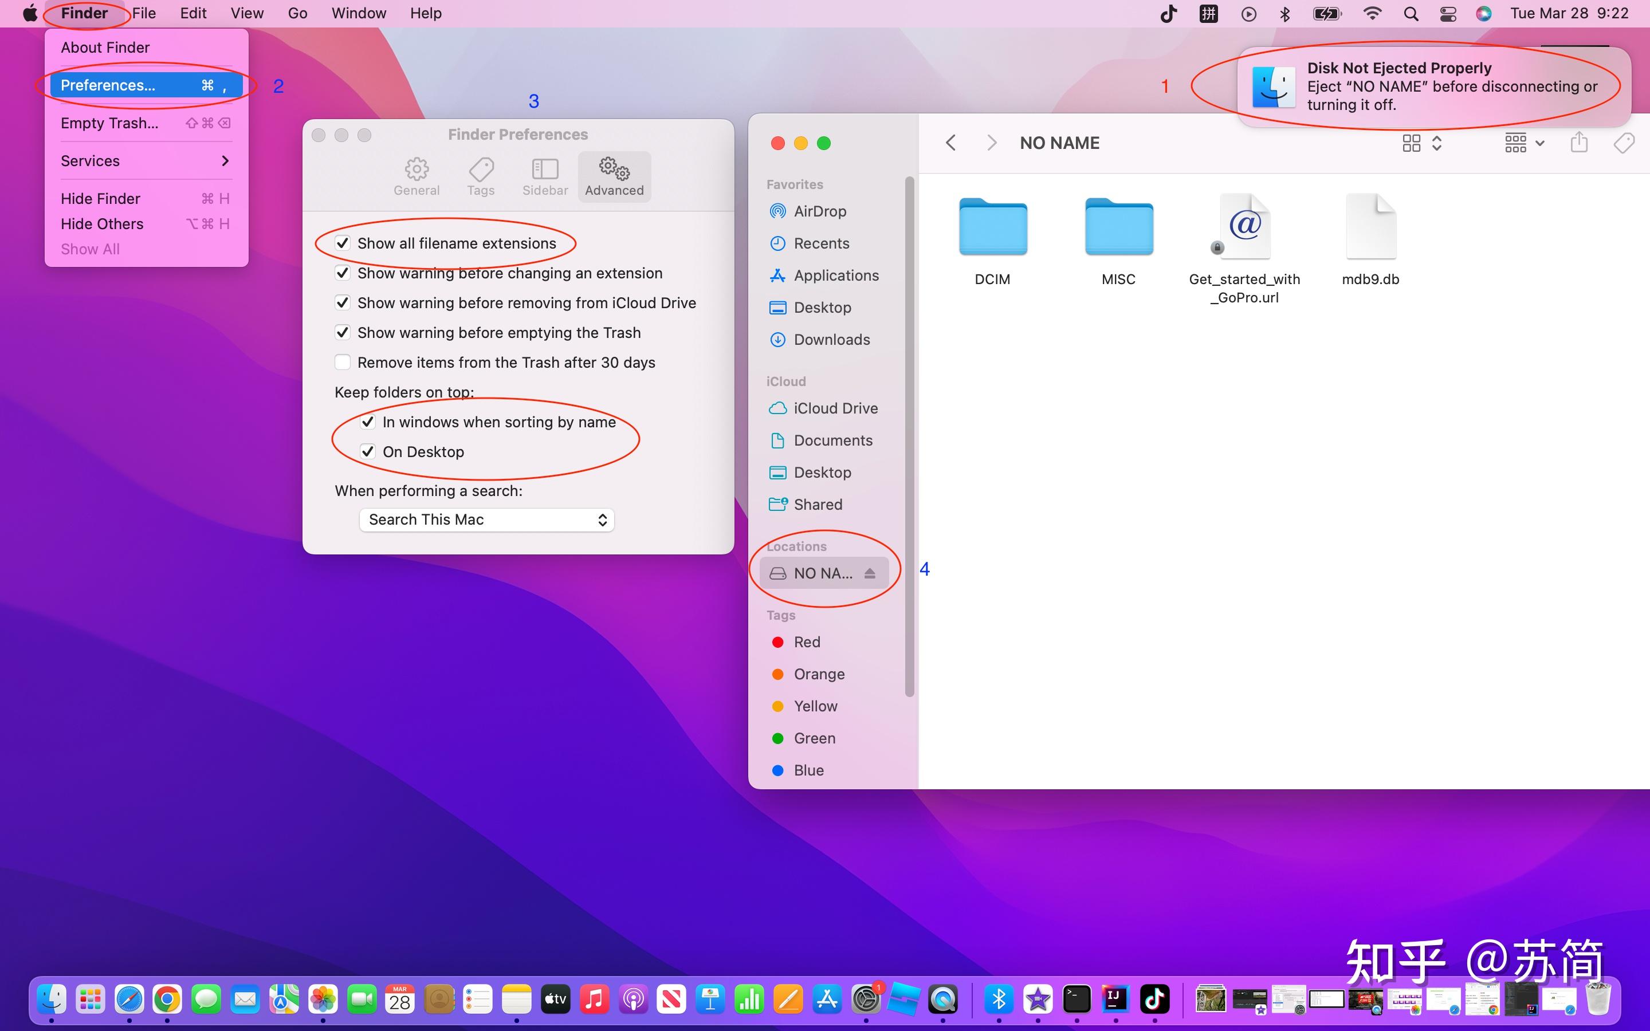This screenshot has height=1031, width=1650.
Task: Open Launchpad from the Dock
Action: pos(91,999)
